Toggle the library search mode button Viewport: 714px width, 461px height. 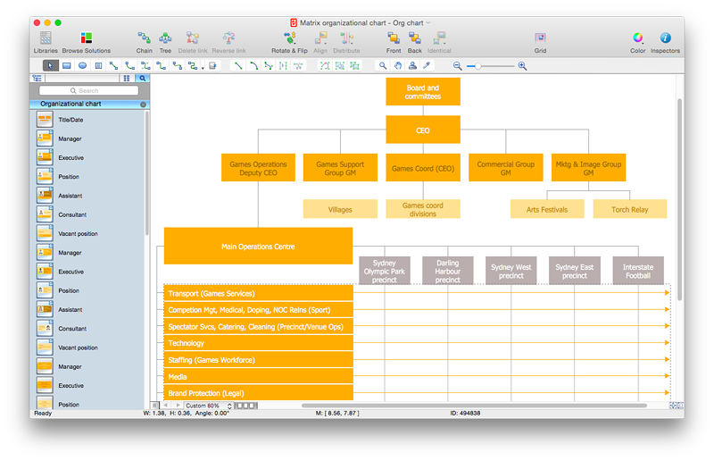142,79
